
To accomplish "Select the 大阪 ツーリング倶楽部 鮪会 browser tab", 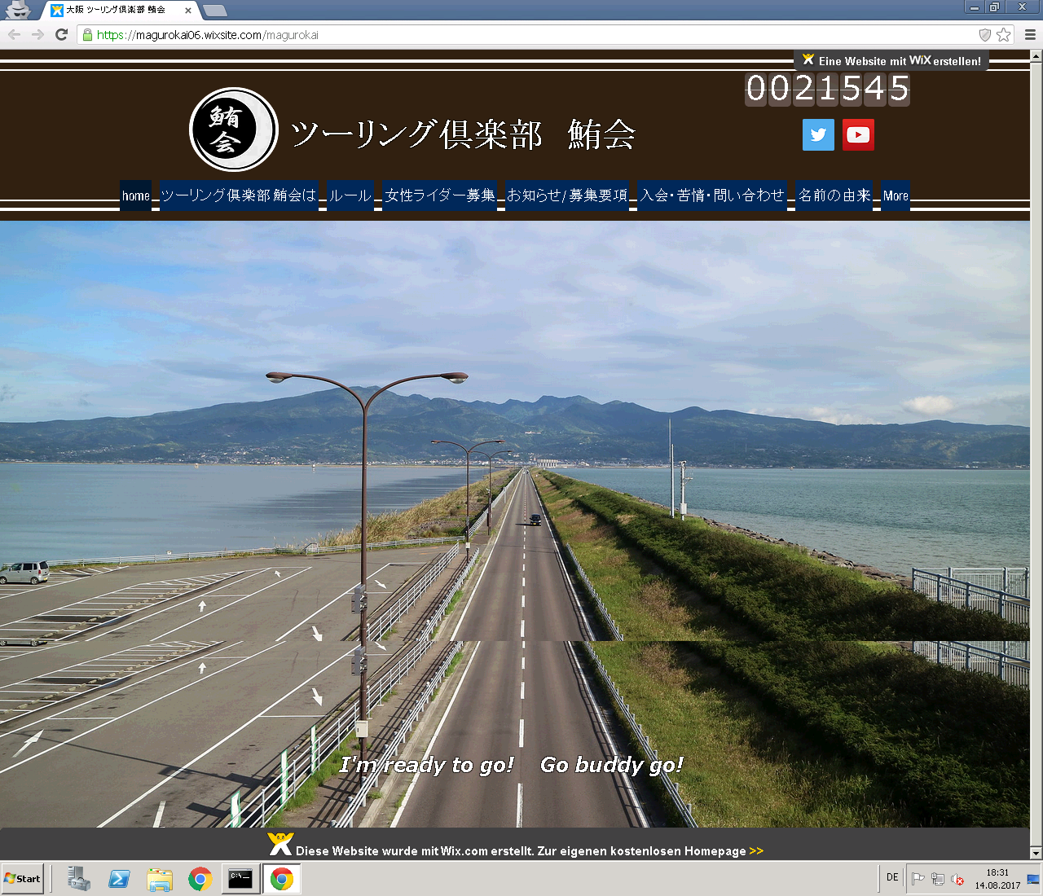I will click(x=120, y=11).
